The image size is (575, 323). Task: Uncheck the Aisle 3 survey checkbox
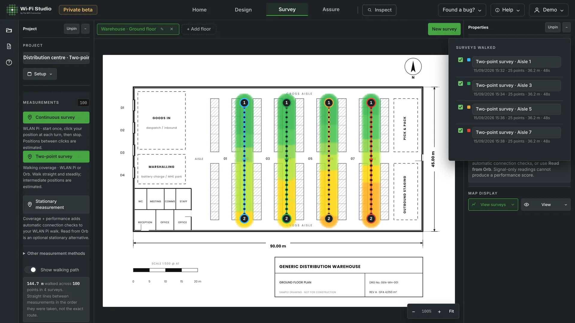pos(461,83)
